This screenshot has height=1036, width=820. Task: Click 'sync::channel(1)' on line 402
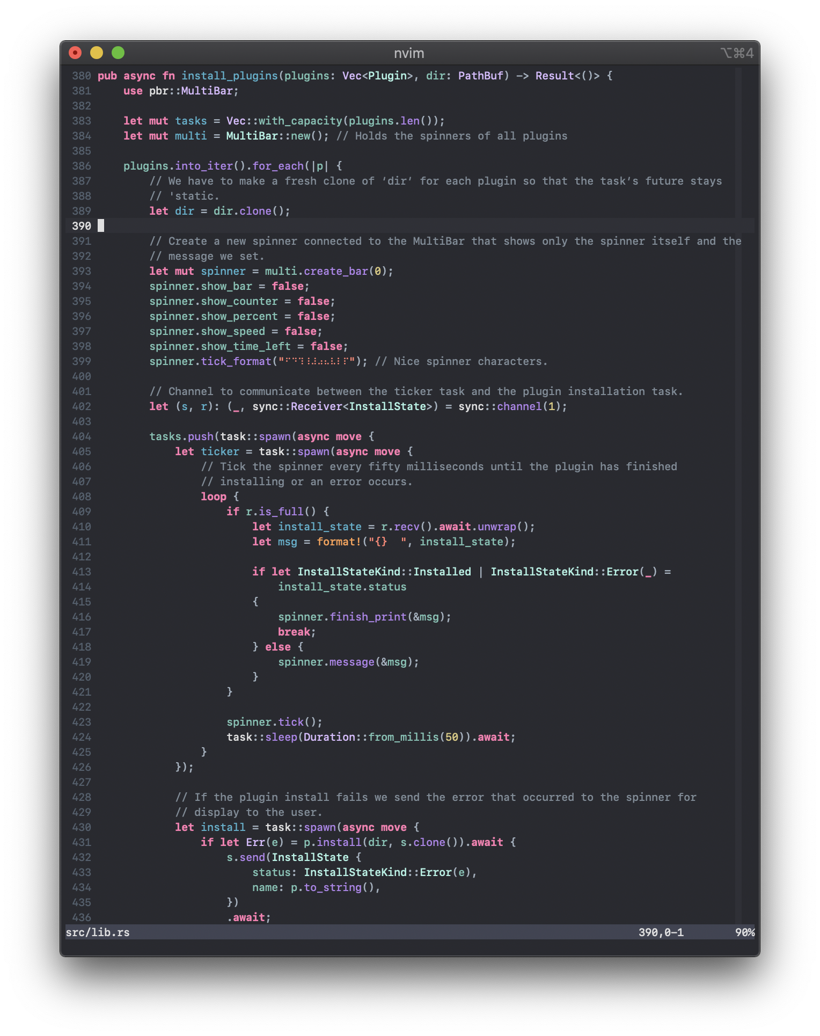click(x=510, y=406)
